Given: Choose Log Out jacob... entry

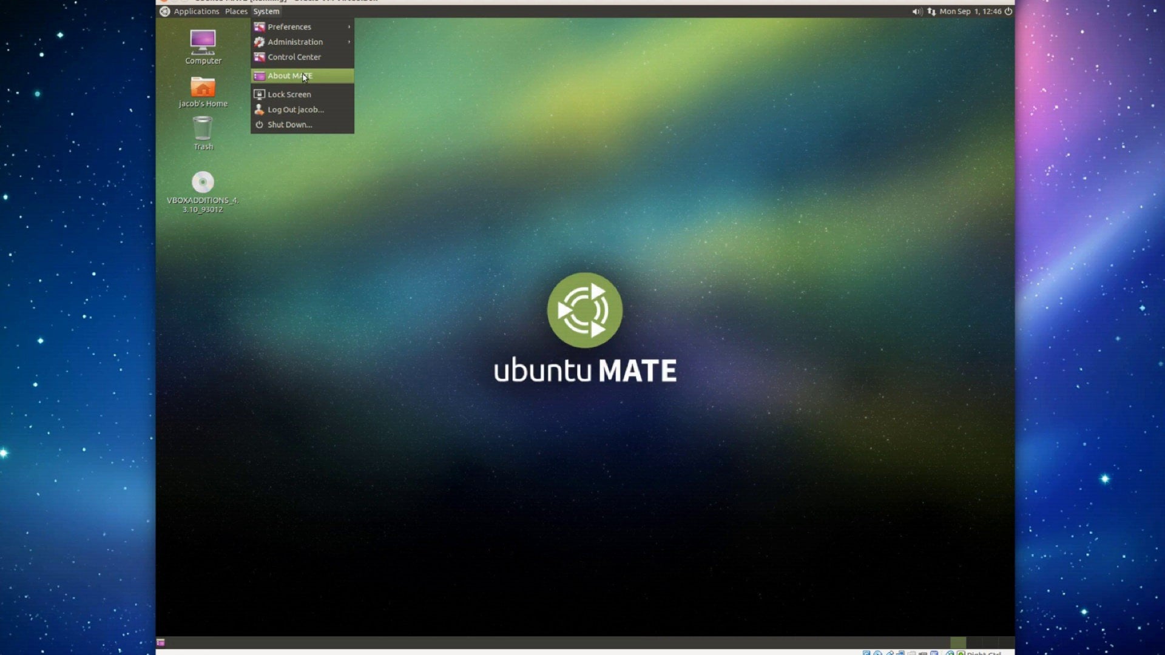Looking at the screenshot, I should coord(302,110).
